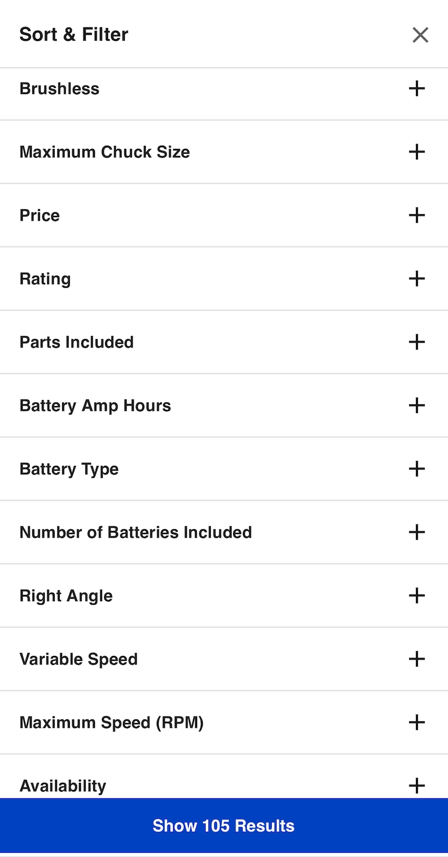Expand the Maximum Speed (RPM) section
The width and height of the screenshot is (448, 857).
(x=416, y=722)
